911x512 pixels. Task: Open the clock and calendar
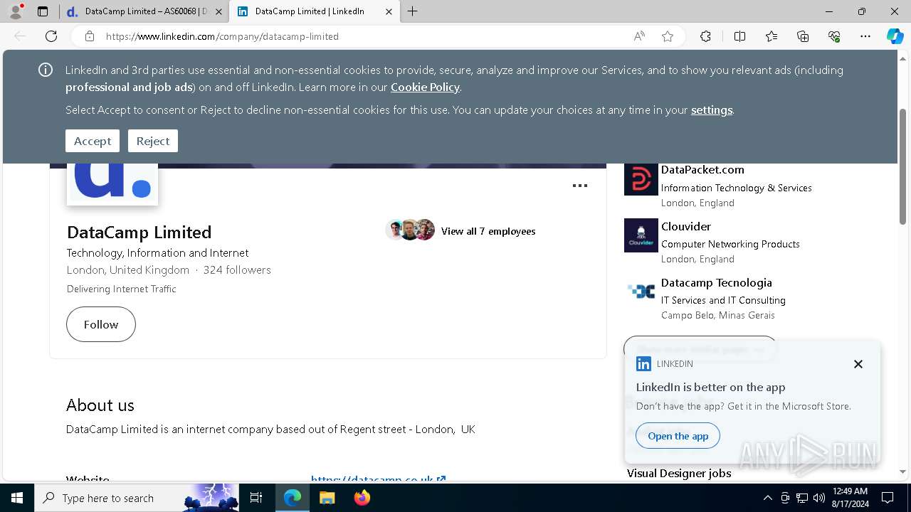click(850, 498)
